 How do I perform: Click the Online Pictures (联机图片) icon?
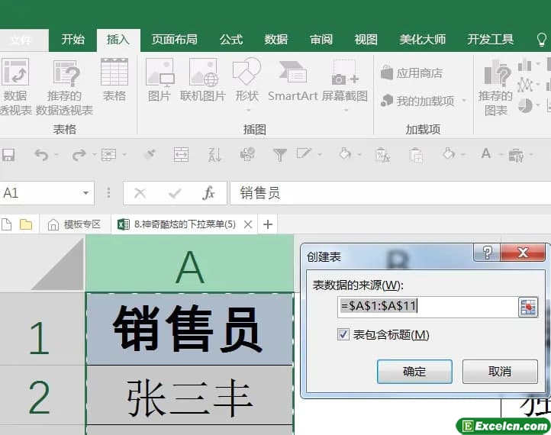[203, 74]
